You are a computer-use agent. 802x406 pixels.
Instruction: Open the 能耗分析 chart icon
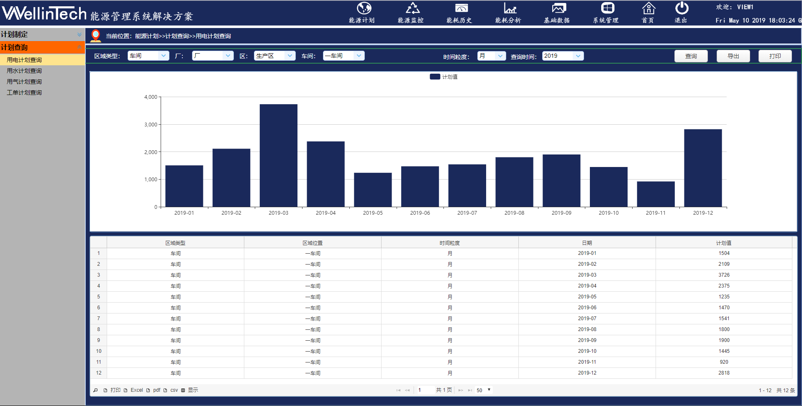click(x=510, y=8)
